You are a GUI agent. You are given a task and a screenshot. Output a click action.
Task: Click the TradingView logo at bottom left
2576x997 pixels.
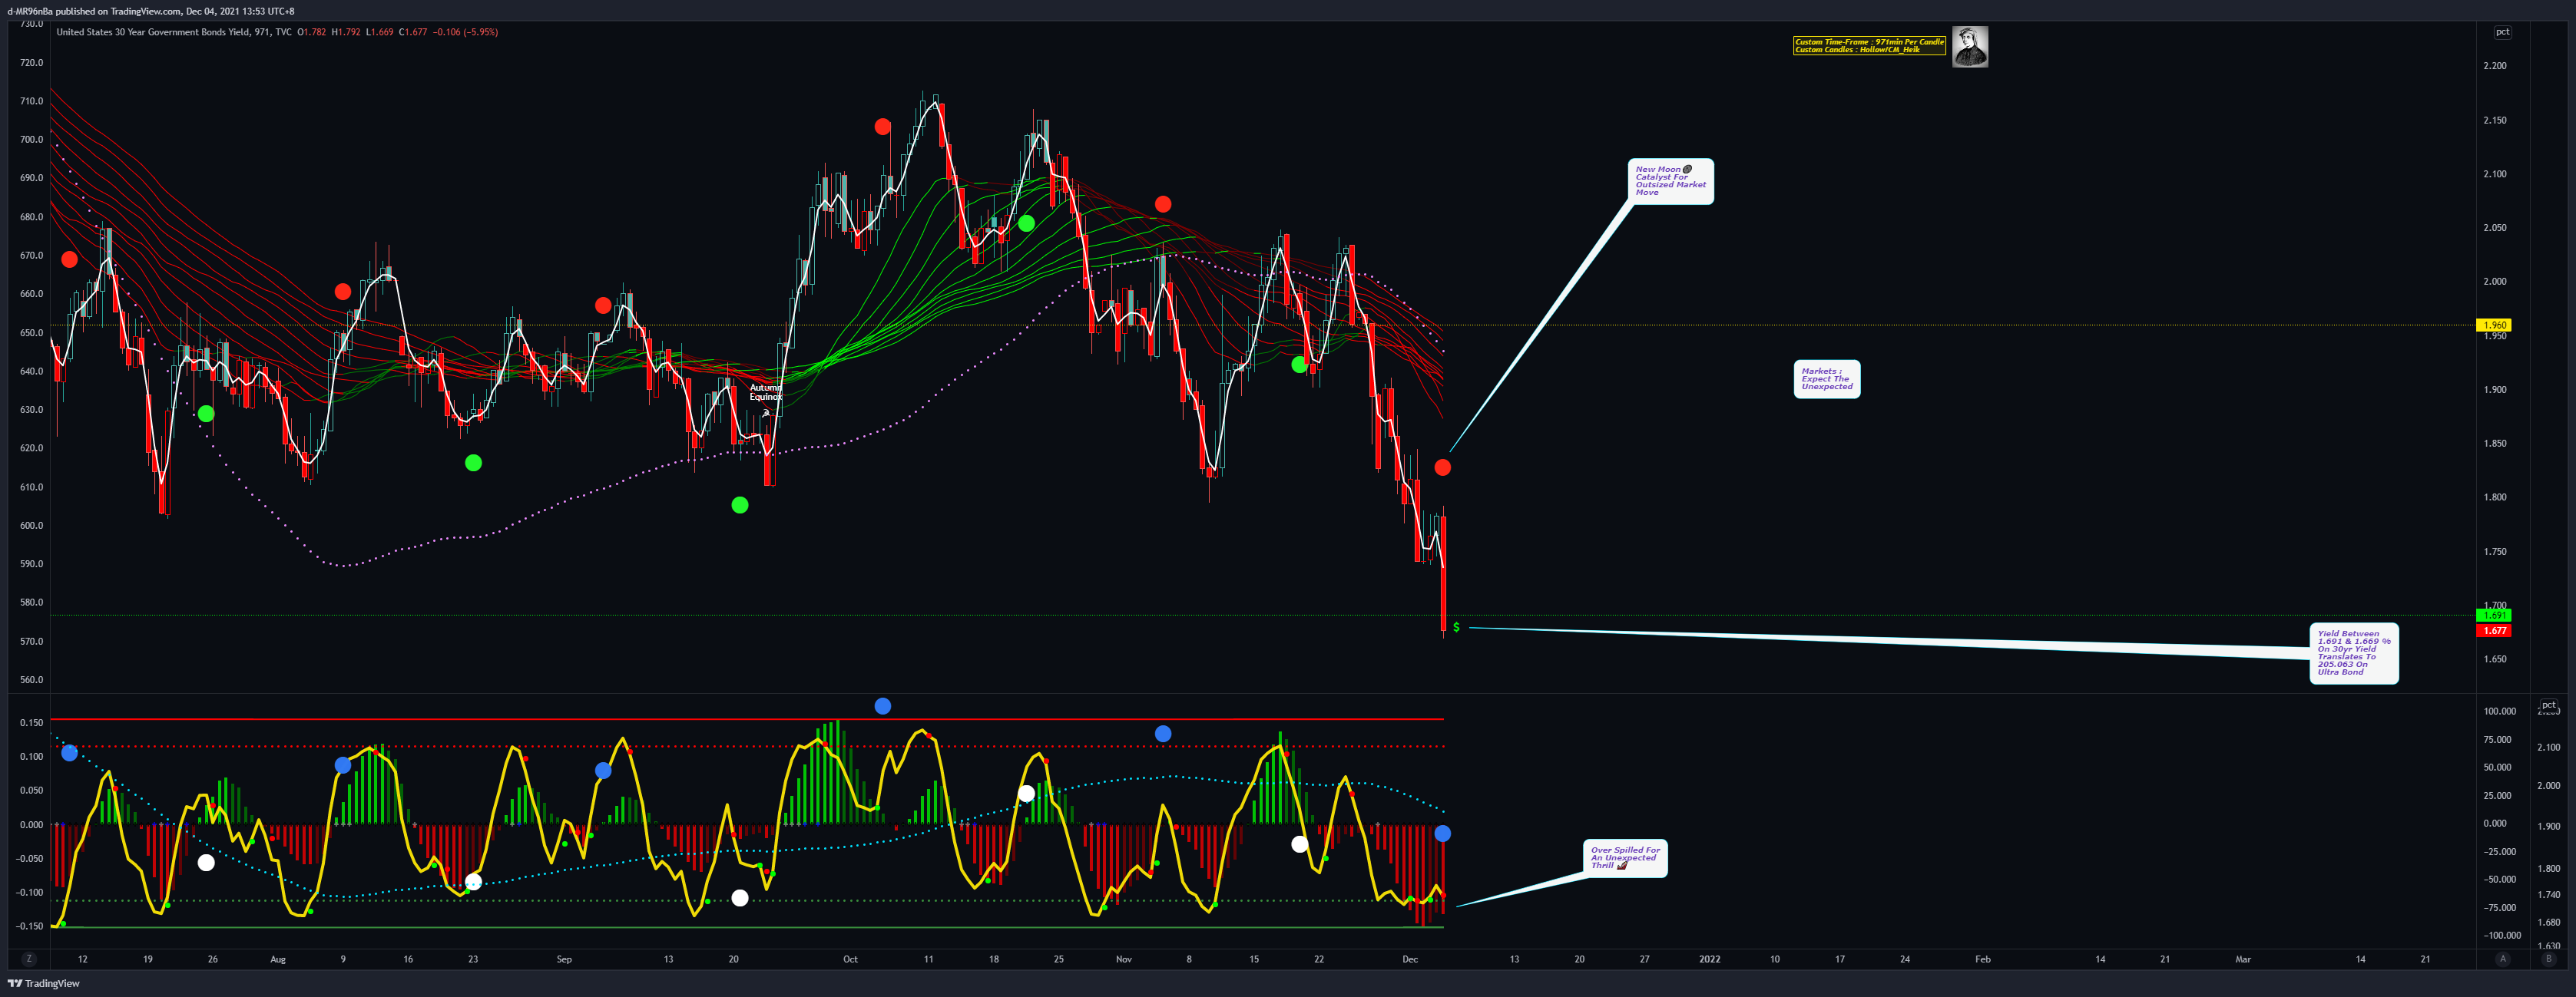coord(44,984)
